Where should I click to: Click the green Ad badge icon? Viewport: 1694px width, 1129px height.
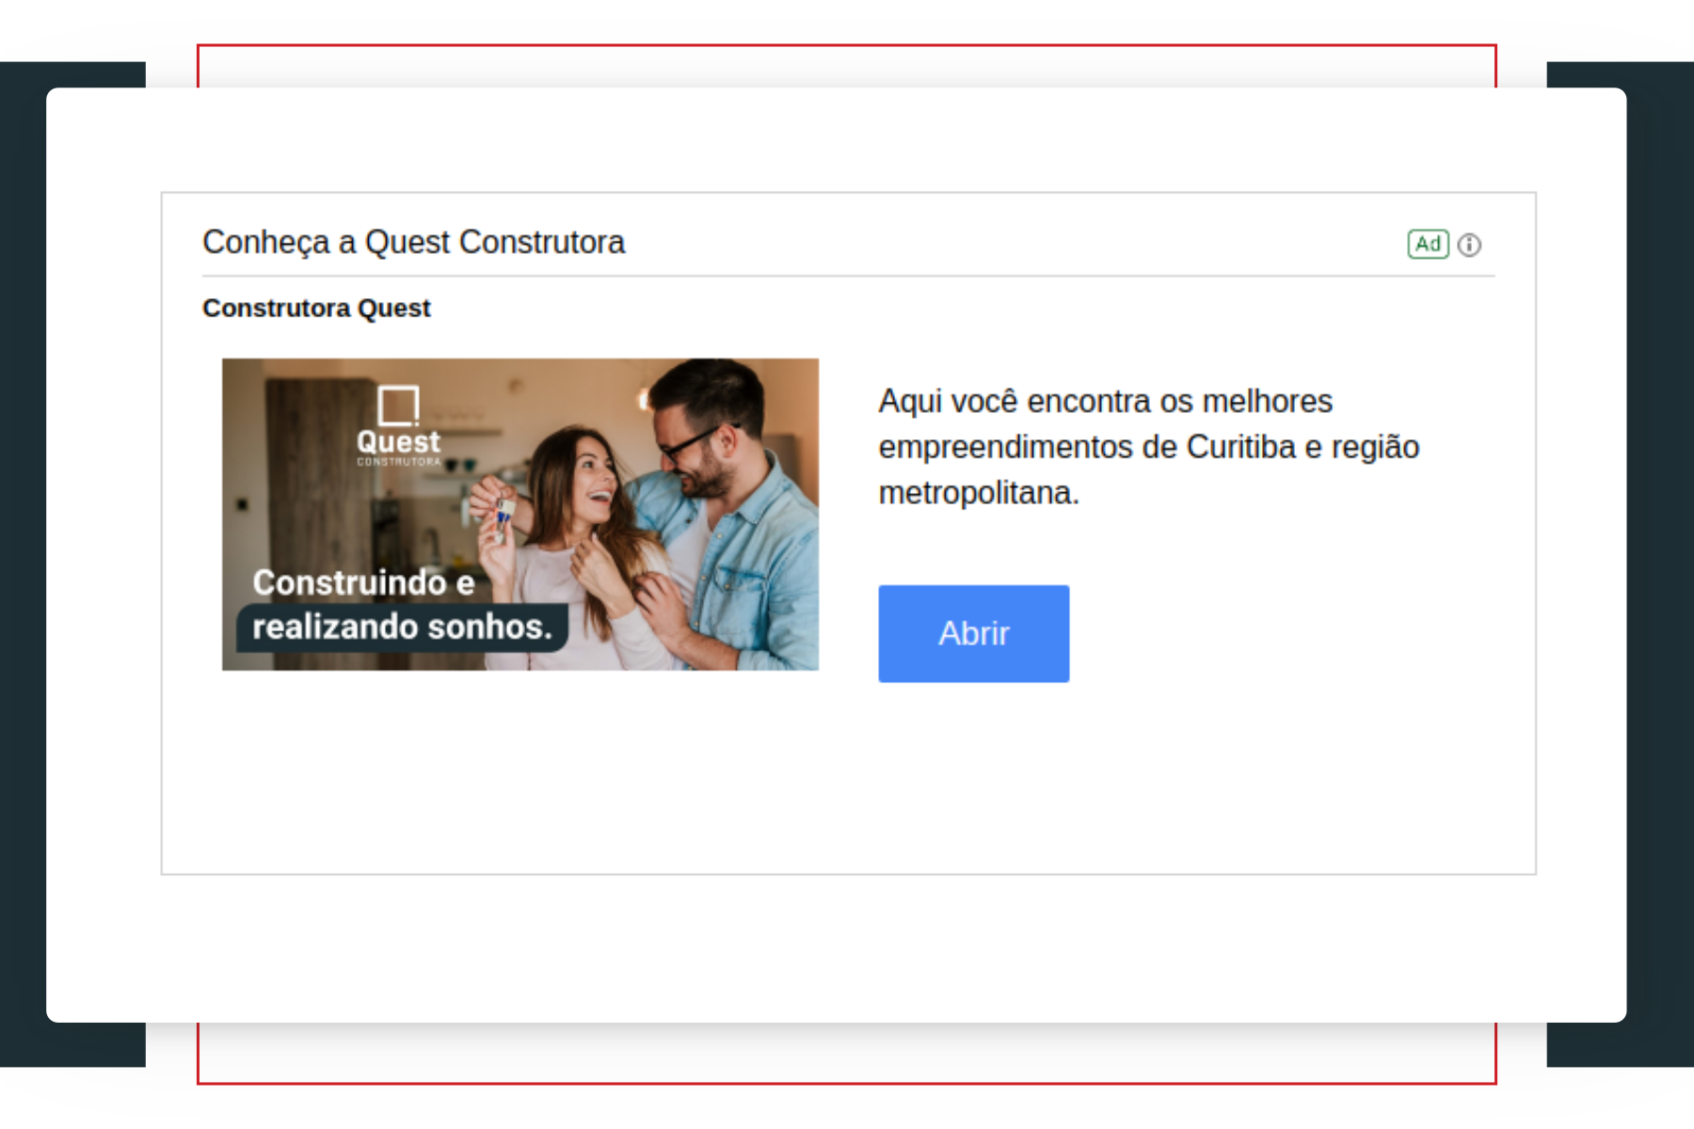point(1428,245)
